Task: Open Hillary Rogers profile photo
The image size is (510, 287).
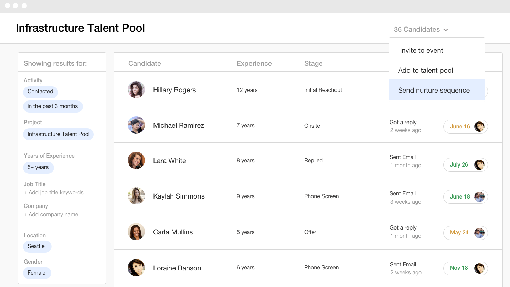Action: tap(136, 89)
